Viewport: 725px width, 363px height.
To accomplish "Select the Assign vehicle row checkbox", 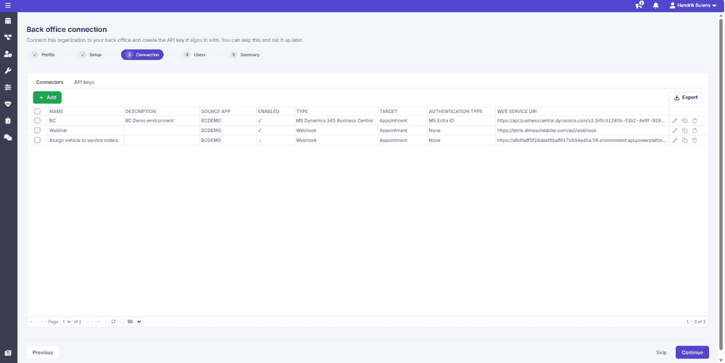I will point(38,140).
